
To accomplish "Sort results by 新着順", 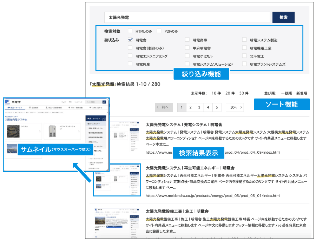I will pyautogui.click(x=302, y=93).
